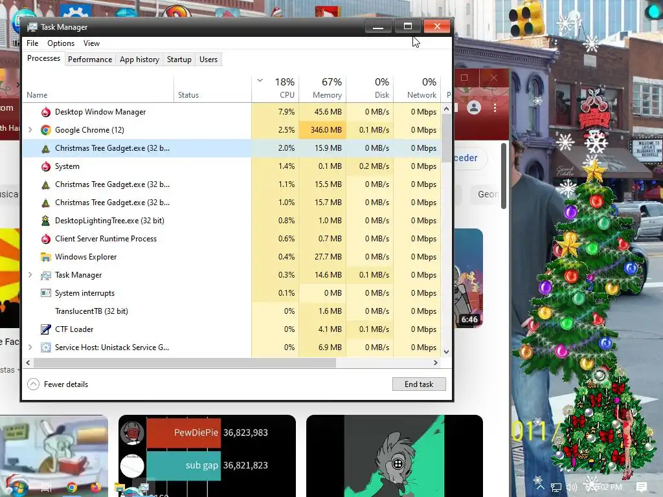
Task: Open the File menu
Action: click(x=32, y=43)
